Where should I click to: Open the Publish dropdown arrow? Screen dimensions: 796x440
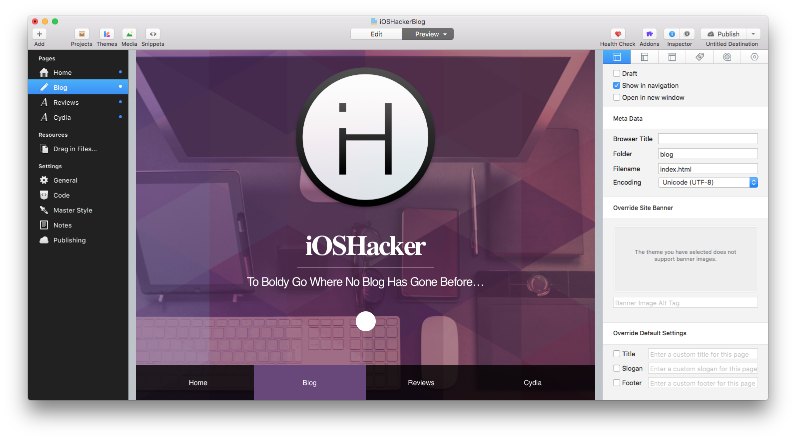tap(754, 34)
